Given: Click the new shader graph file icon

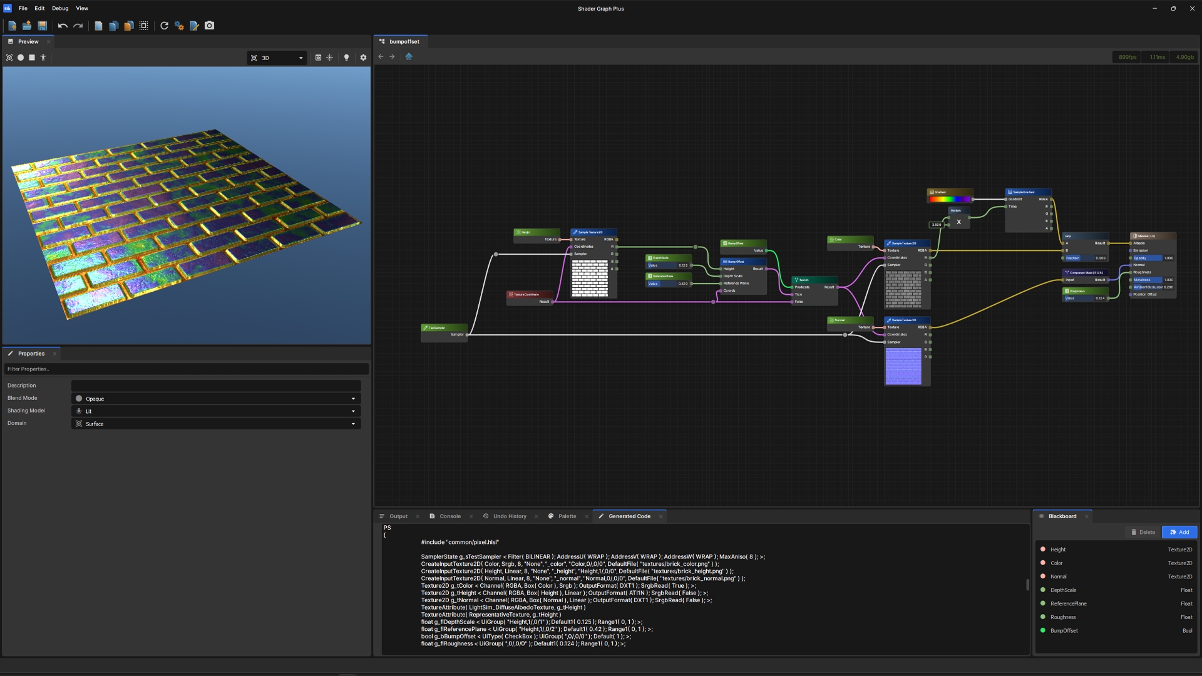Looking at the screenshot, I should [x=12, y=26].
